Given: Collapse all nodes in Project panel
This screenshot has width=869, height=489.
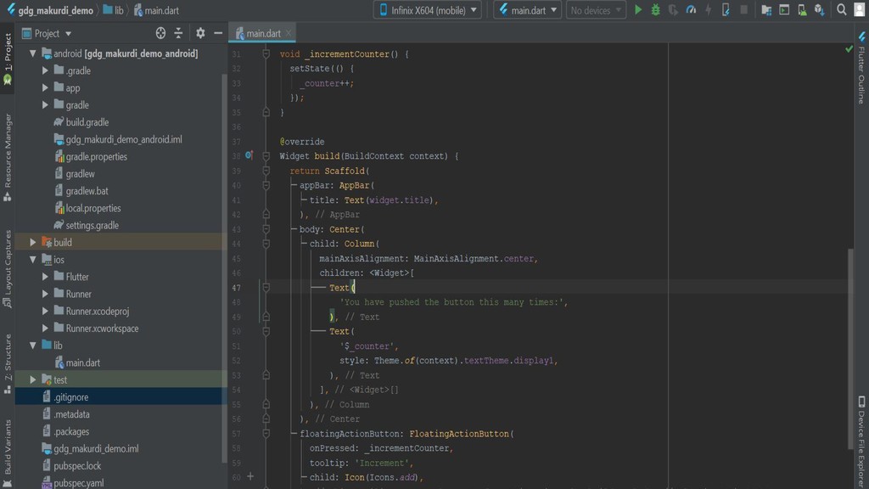Looking at the screenshot, I should coord(178,33).
